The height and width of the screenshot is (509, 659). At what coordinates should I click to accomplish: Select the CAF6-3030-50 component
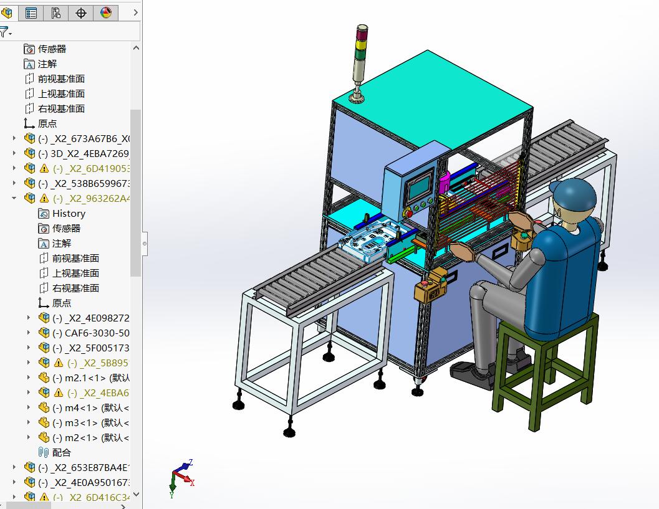84,333
